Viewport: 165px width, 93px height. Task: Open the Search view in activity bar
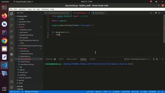pyautogui.click(x=12, y=19)
